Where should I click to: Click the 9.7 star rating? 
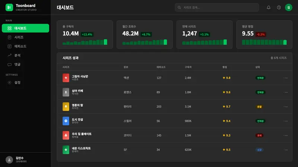click(226, 107)
